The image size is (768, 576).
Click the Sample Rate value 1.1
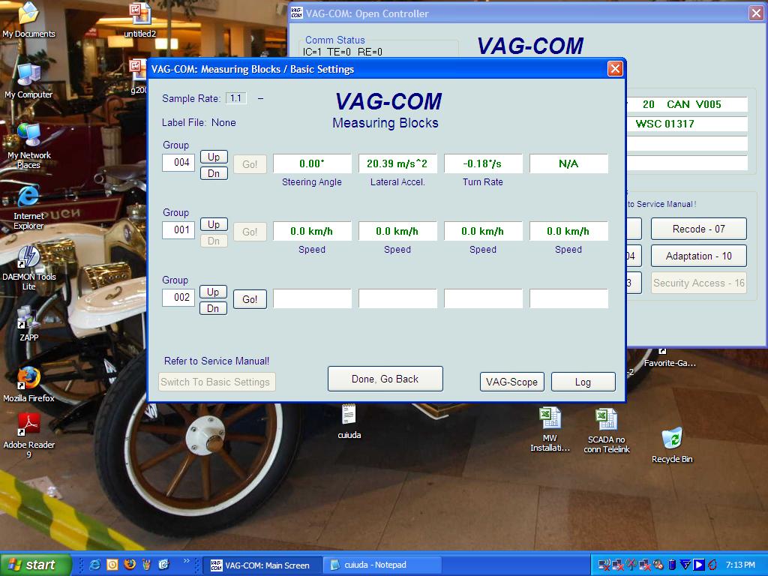pyautogui.click(x=236, y=98)
